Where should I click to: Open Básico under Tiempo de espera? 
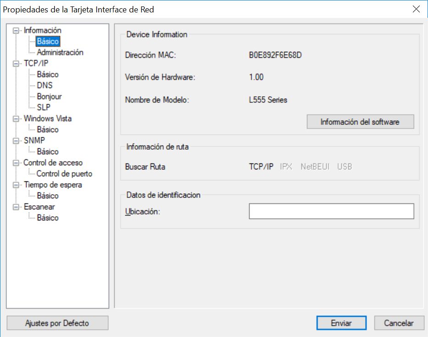click(x=47, y=196)
